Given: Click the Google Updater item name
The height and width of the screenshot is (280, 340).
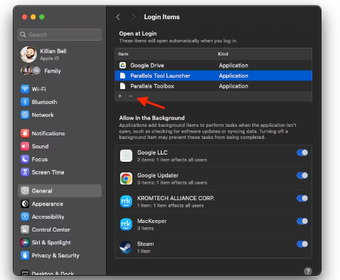Looking at the screenshot, I should [158, 175].
